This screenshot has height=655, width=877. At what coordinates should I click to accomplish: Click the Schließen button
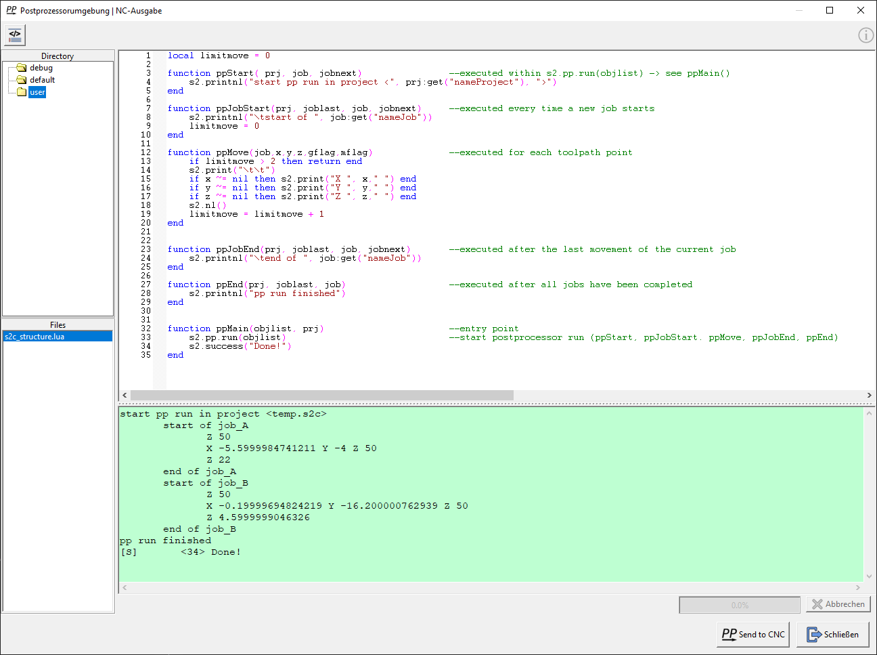tap(832, 635)
